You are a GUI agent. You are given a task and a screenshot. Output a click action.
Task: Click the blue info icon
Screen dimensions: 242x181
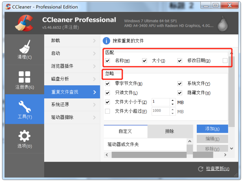click(107, 41)
